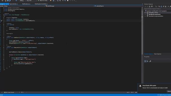Open the AlertManager type navigation dropdown
171x96 pixels.
(70, 6)
